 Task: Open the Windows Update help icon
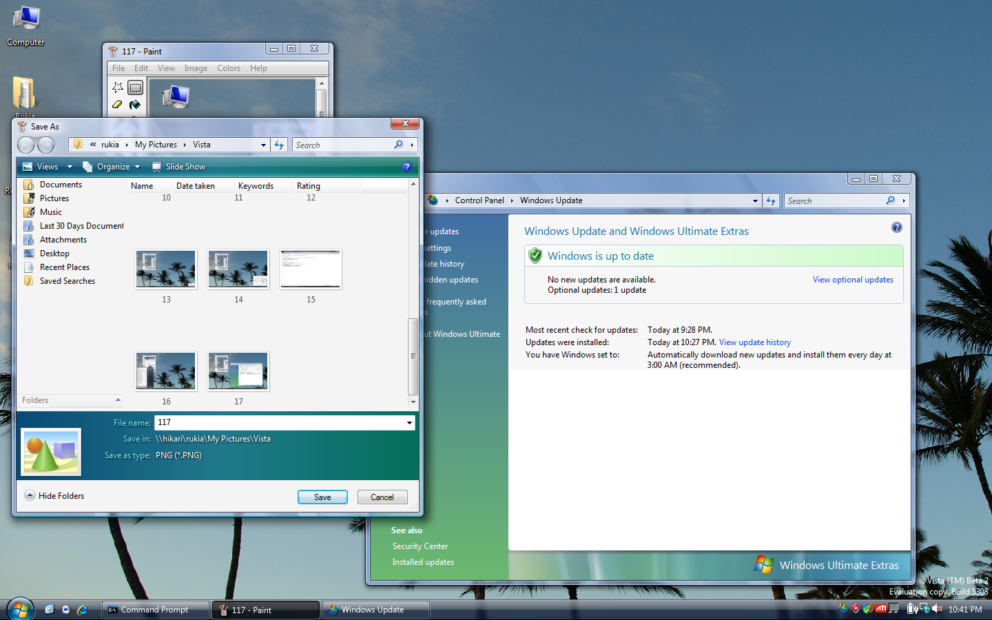(x=896, y=227)
